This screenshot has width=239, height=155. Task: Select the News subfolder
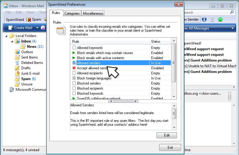[x=32, y=47]
